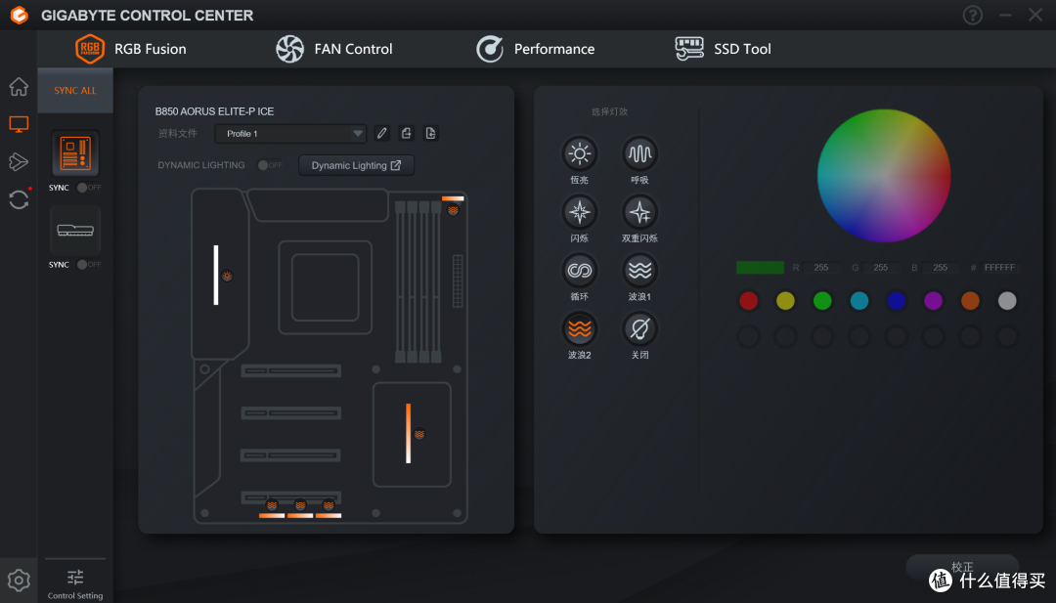Click the 校正 calibrate button
This screenshot has width=1056, height=603.
point(962,567)
